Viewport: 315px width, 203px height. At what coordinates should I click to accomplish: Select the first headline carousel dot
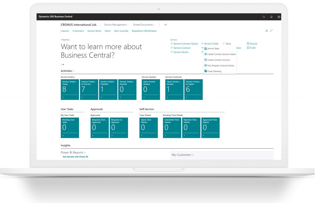(62, 64)
